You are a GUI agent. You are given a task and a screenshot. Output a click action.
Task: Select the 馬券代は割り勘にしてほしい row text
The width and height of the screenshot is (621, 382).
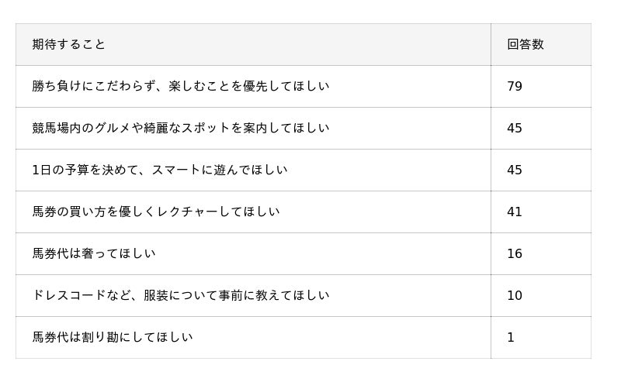coord(112,338)
